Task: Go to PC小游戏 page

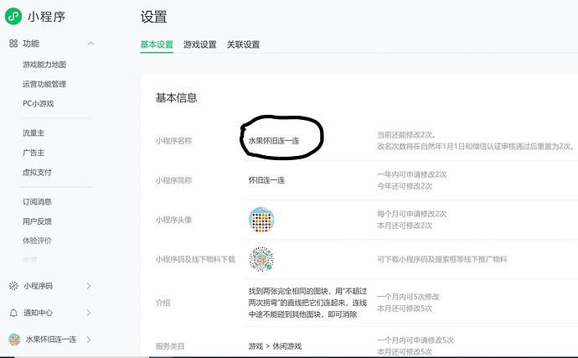Action: [38, 103]
